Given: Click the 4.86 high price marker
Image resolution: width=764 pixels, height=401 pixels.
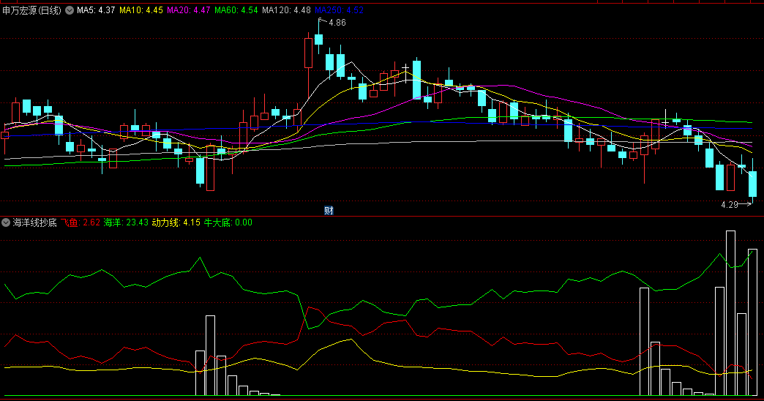Looking at the screenshot, I should [x=337, y=23].
